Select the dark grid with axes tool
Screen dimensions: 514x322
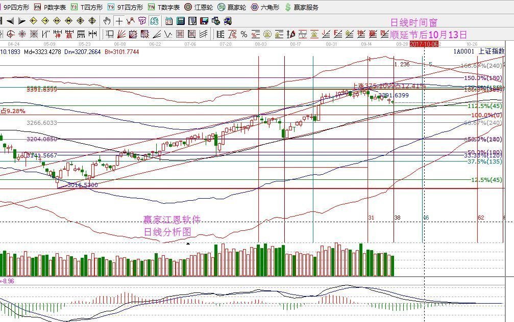[192, 34]
